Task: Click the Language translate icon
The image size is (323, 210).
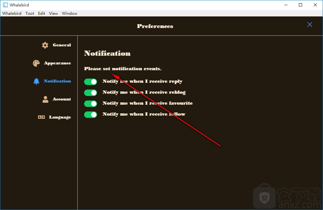Action: [x=41, y=117]
